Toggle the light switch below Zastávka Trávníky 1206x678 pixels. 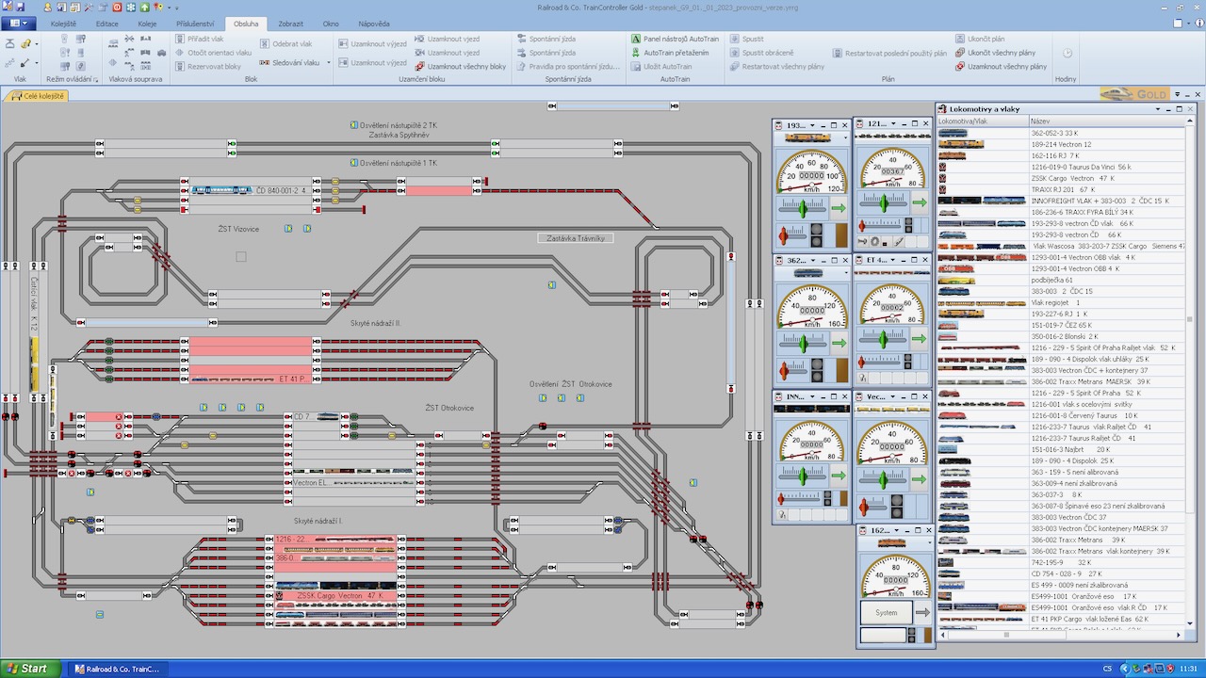552,284
